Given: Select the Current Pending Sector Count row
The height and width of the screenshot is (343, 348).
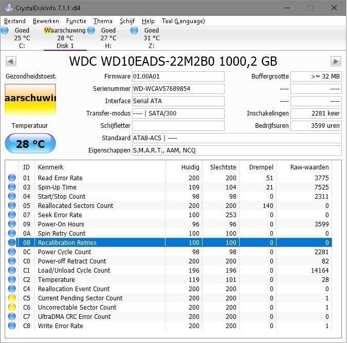Looking at the screenshot, I should coord(169,298).
